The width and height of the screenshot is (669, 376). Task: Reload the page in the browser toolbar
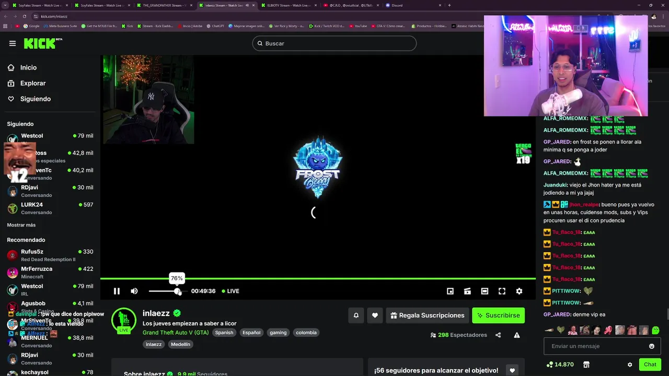tap(24, 16)
